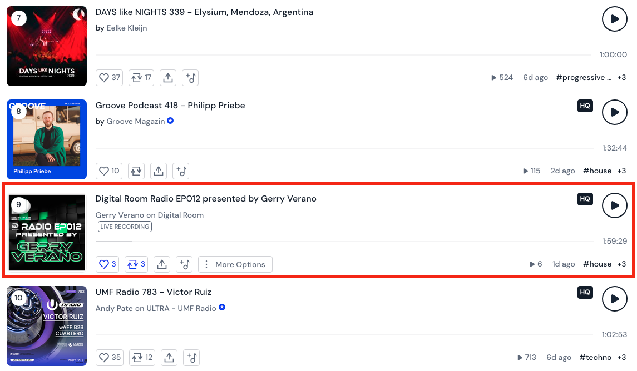This screenshot has height=371, width=637.
Task: Visit Gerry Verano on Digital Room profile
Action: (x=150, y=215)
